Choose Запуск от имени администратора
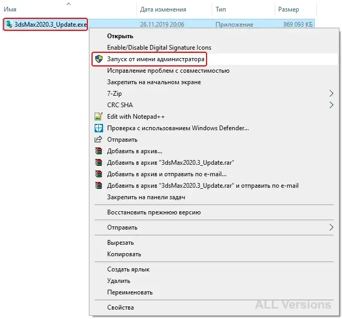 155,59
